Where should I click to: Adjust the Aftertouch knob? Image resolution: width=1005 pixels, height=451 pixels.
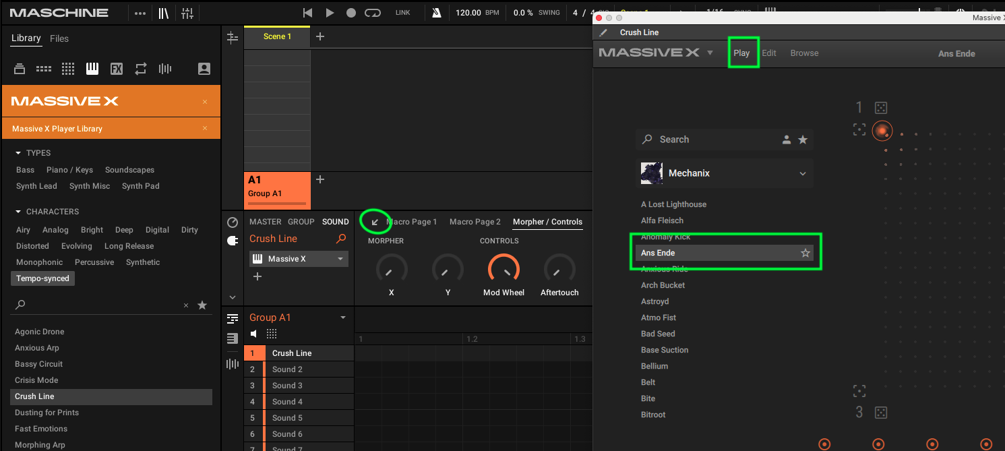[x=559, y=269]
